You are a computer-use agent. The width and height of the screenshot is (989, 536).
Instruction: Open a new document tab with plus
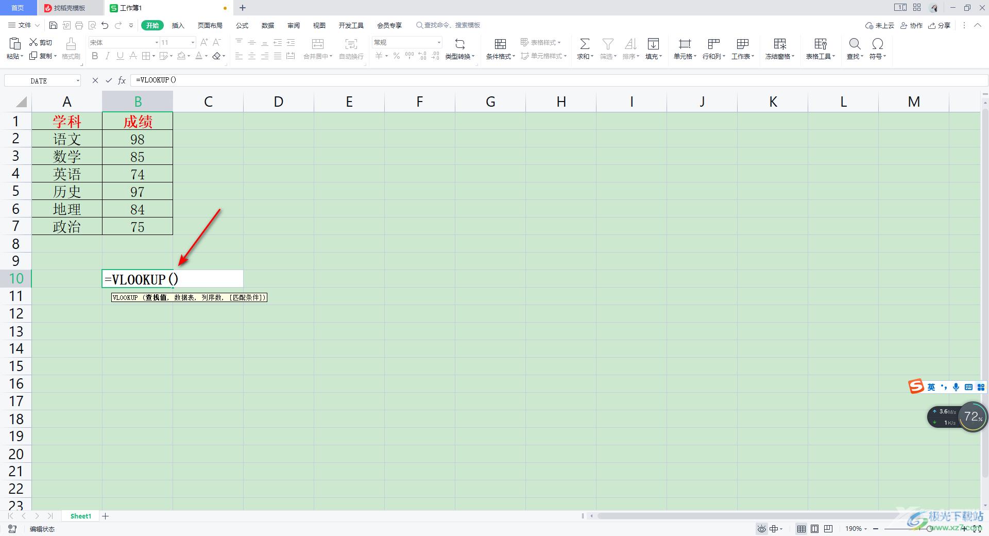click(243, 8)
